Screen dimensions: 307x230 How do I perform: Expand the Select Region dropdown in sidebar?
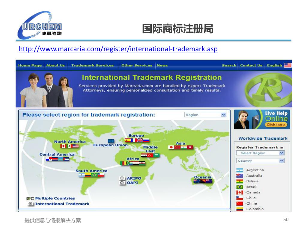coord(261,153)
